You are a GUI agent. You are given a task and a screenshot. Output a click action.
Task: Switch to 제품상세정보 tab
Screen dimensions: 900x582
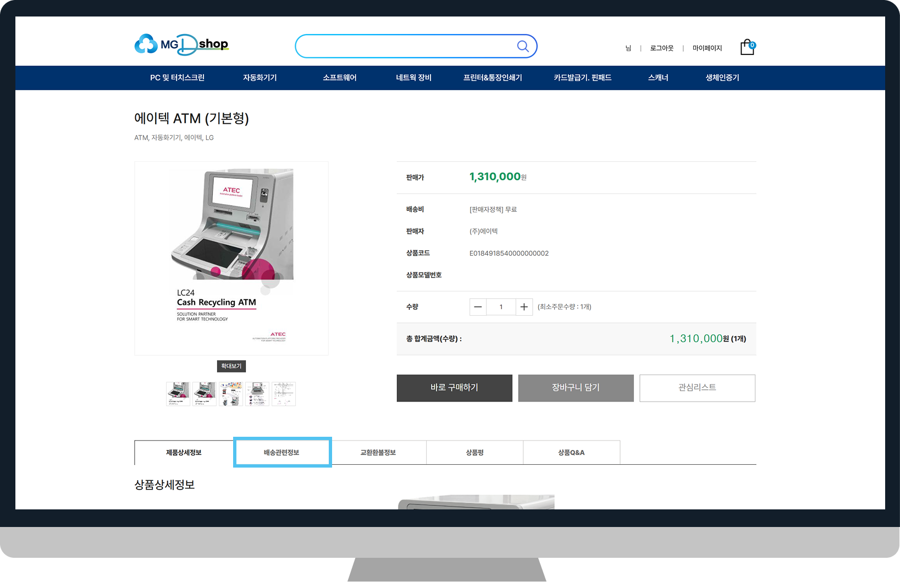(x=184, y=452)
